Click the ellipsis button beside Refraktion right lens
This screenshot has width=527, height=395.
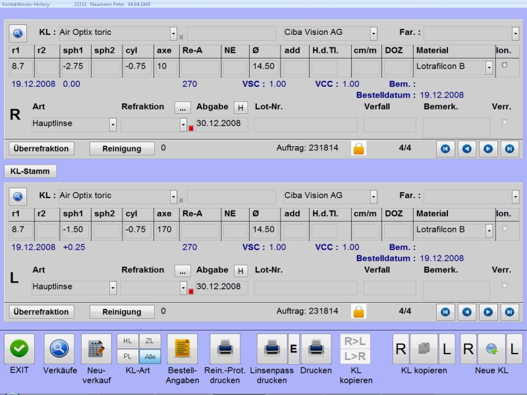click(182, 108)
